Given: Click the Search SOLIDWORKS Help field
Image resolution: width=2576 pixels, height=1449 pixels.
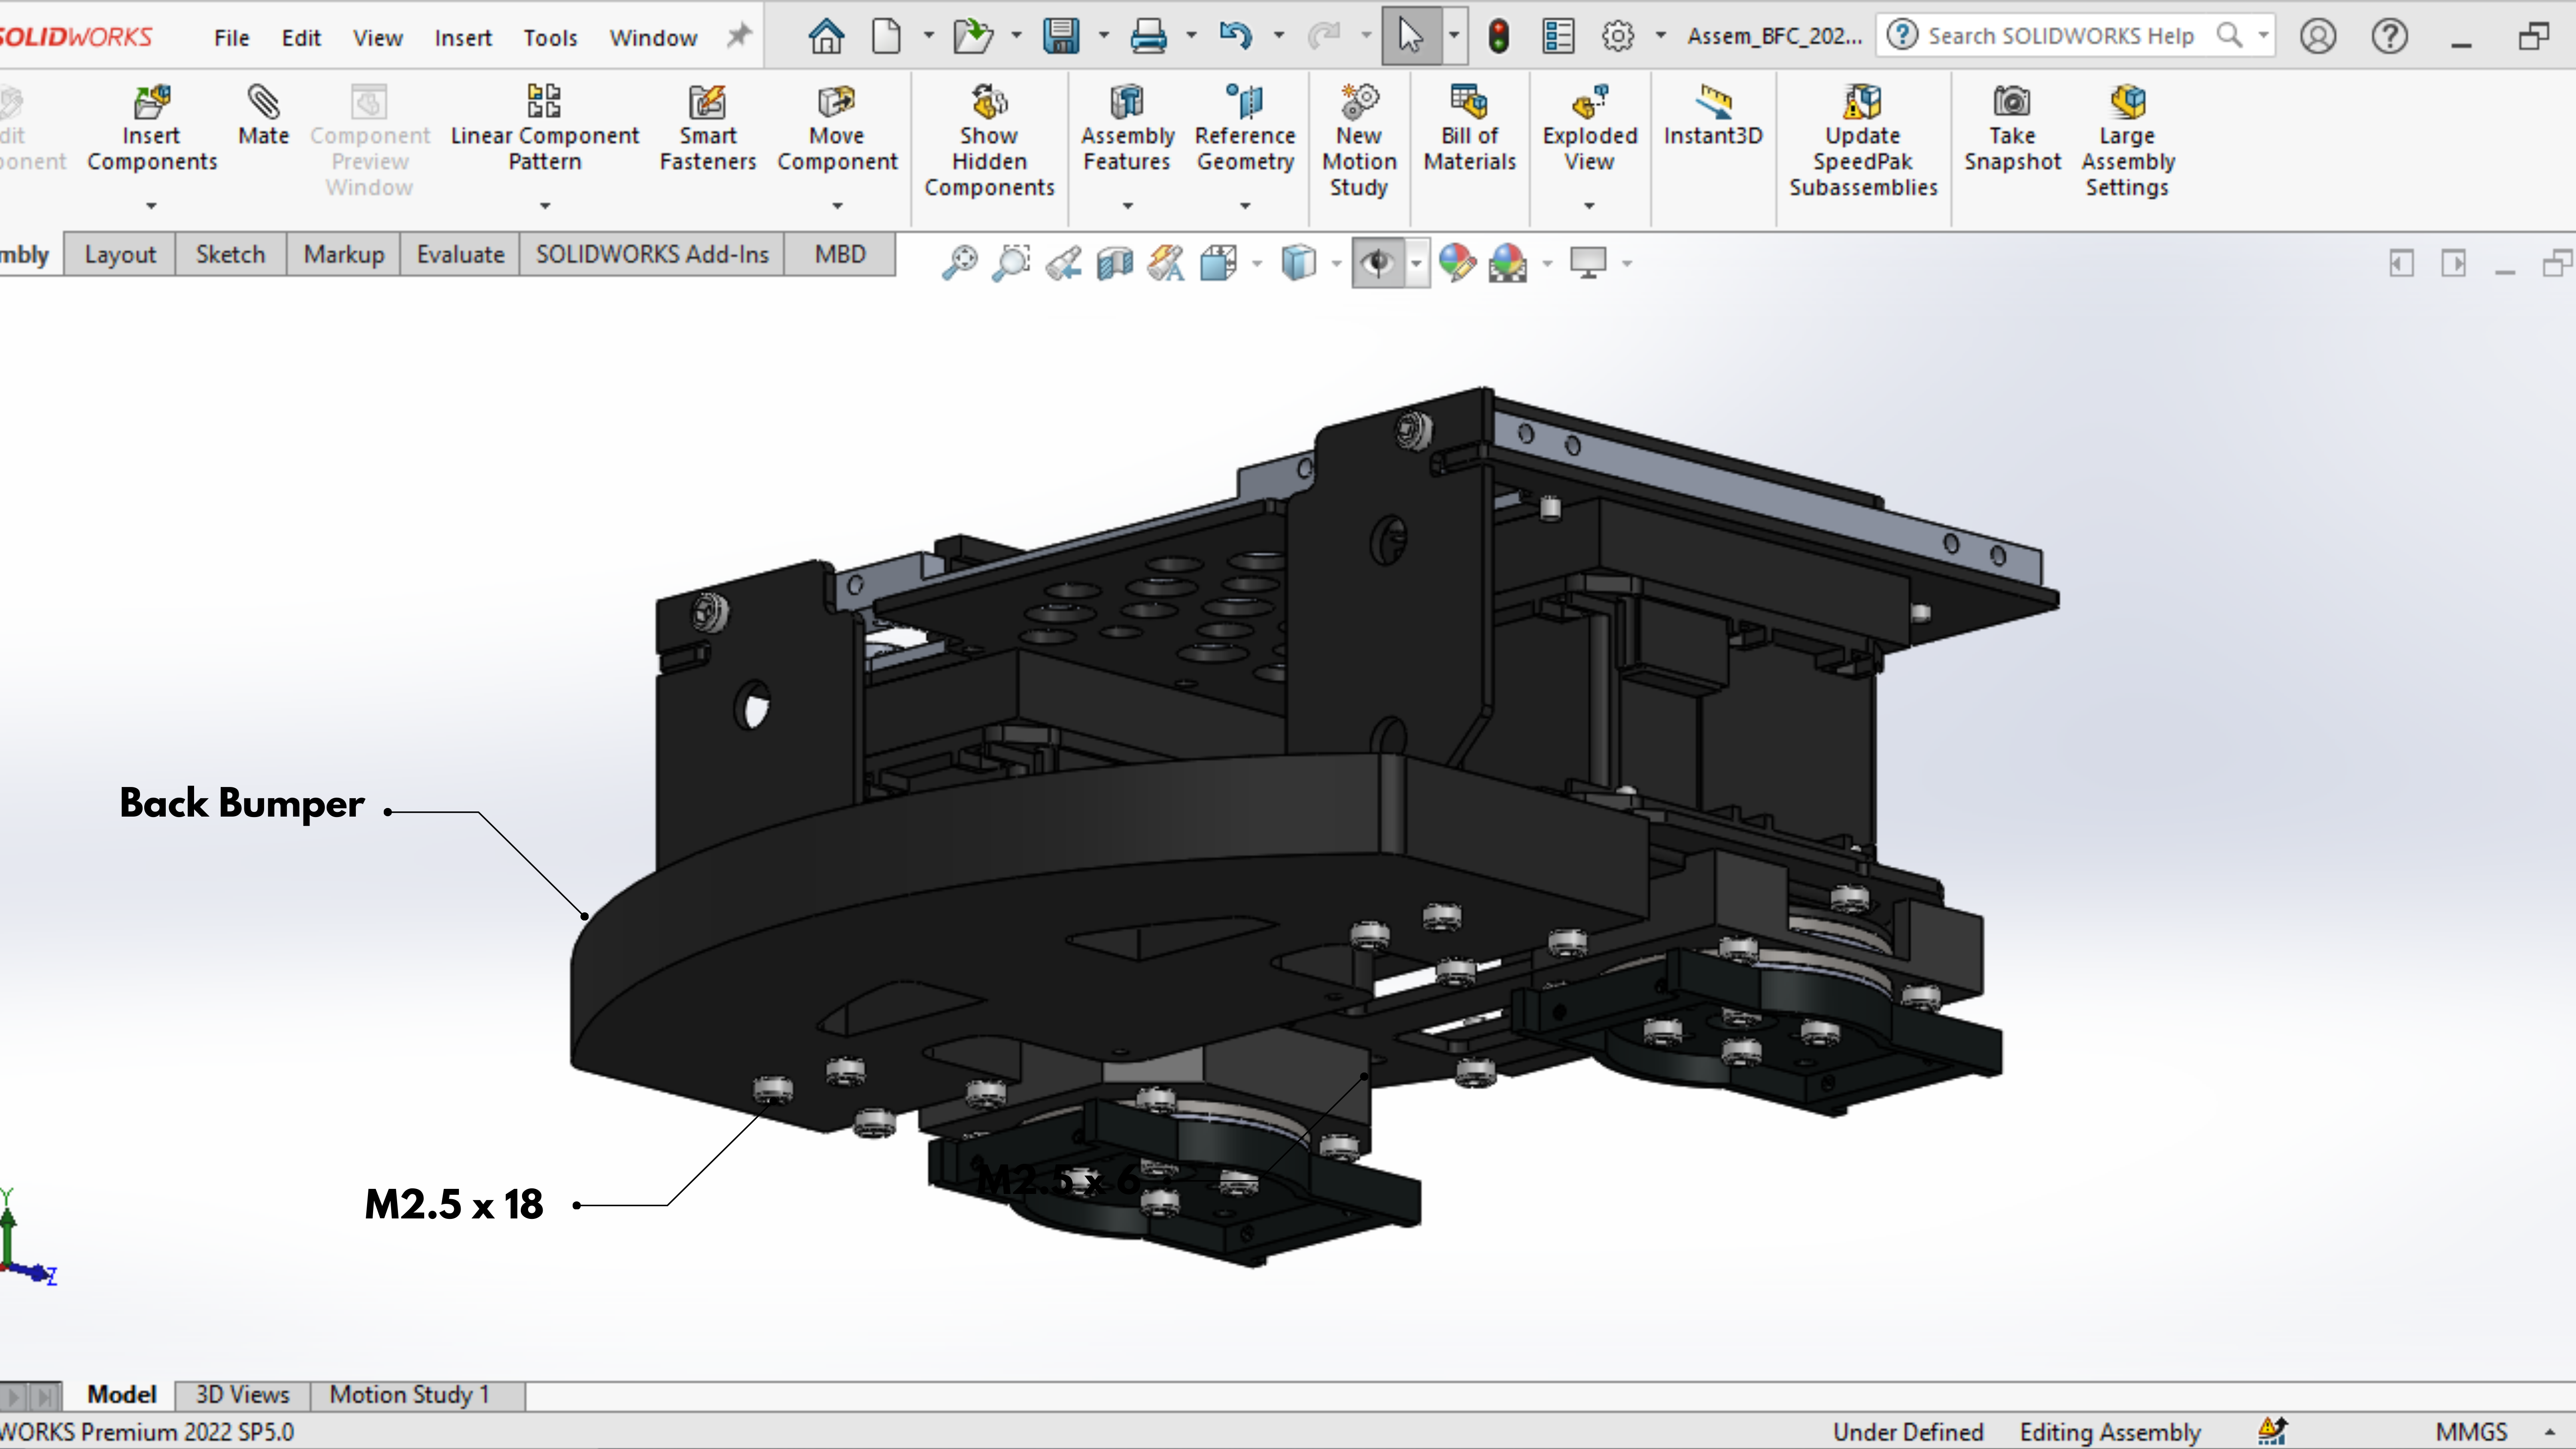Looking at the screenshot, I should [2076, 36].
